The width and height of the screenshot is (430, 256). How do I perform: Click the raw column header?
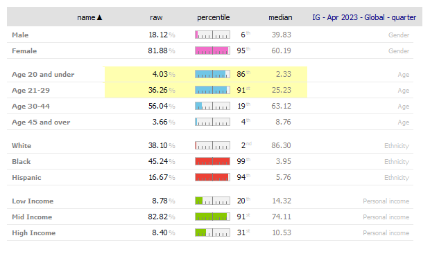pos(156,17)
